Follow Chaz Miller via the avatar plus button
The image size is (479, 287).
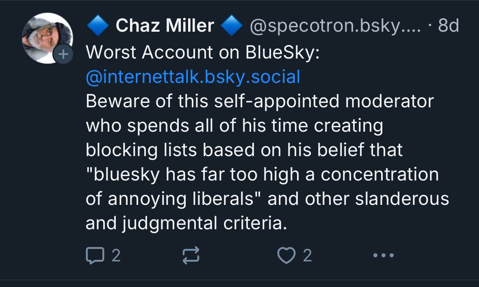click(x=63, y=54)
